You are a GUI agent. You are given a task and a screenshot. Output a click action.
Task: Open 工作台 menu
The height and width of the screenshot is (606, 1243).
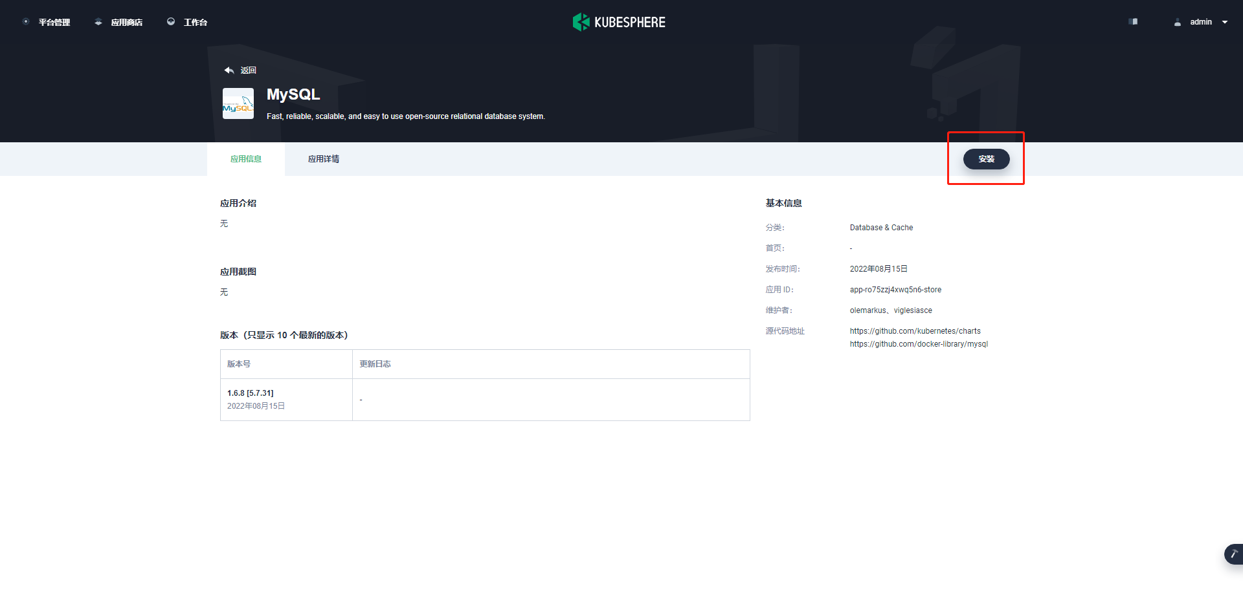click(196, 22)
